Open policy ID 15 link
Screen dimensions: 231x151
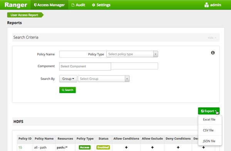click(x=20, y=148)
